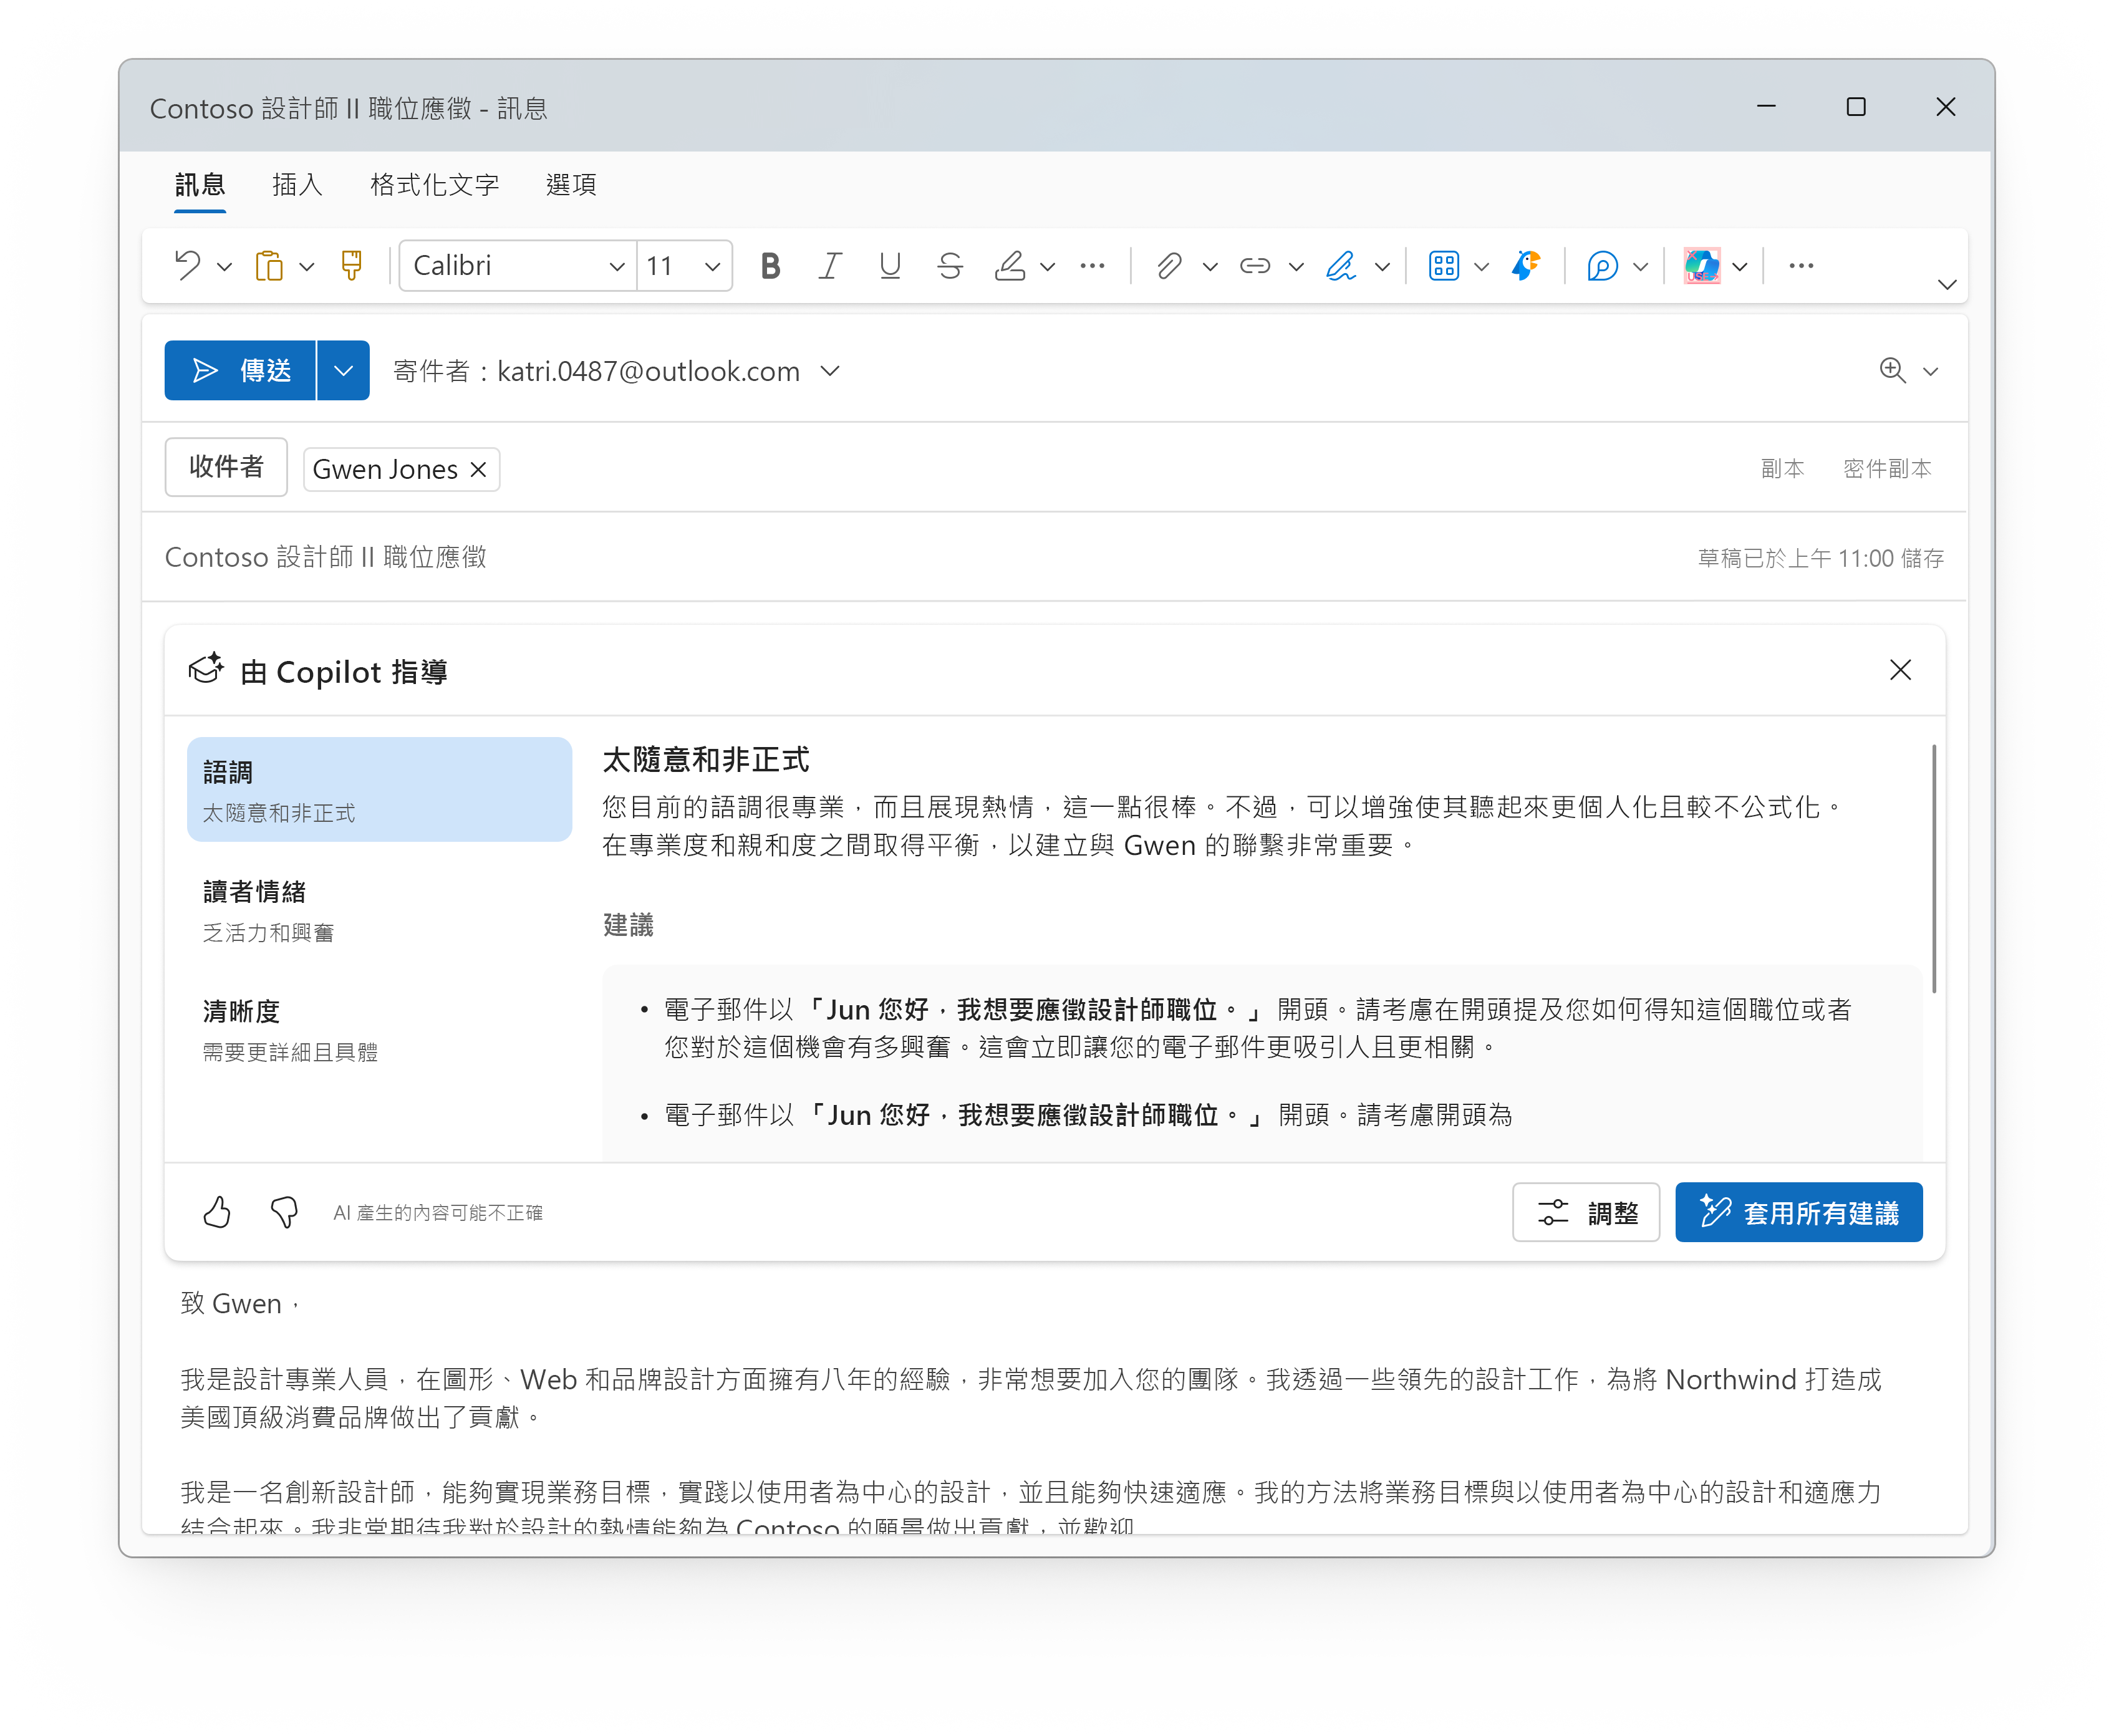Switch to 訊息 tab

click(x=200, y=185)
